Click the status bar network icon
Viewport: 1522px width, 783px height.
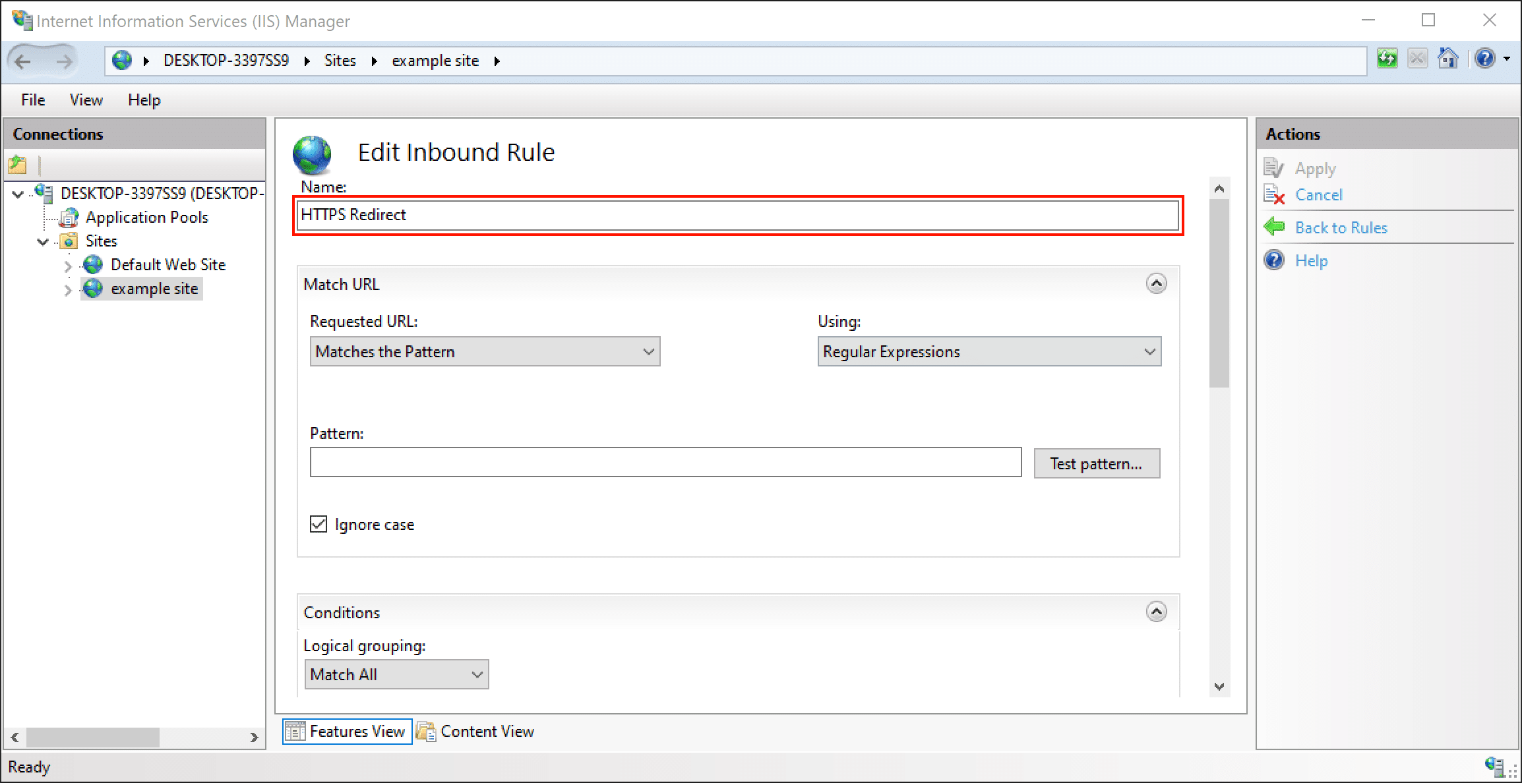tap(1494, 766)
